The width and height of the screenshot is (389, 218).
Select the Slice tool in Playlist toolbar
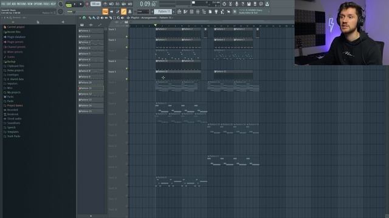[x=110, y=18]
